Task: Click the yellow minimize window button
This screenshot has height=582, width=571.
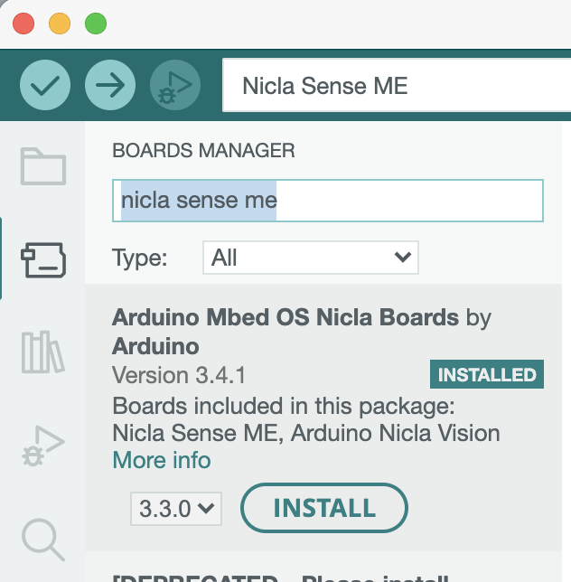Action: 60,23
